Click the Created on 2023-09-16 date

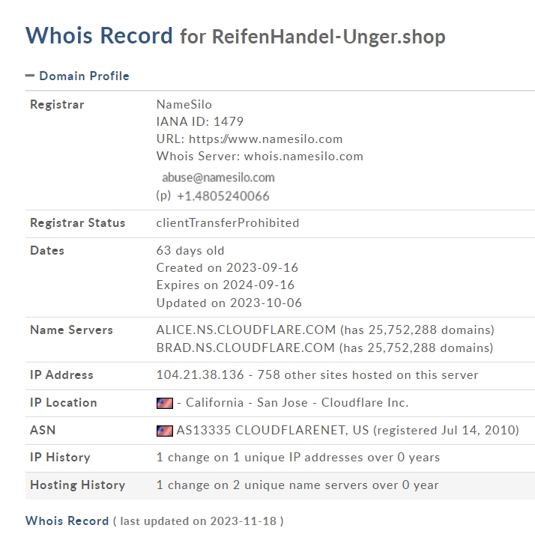227,267
